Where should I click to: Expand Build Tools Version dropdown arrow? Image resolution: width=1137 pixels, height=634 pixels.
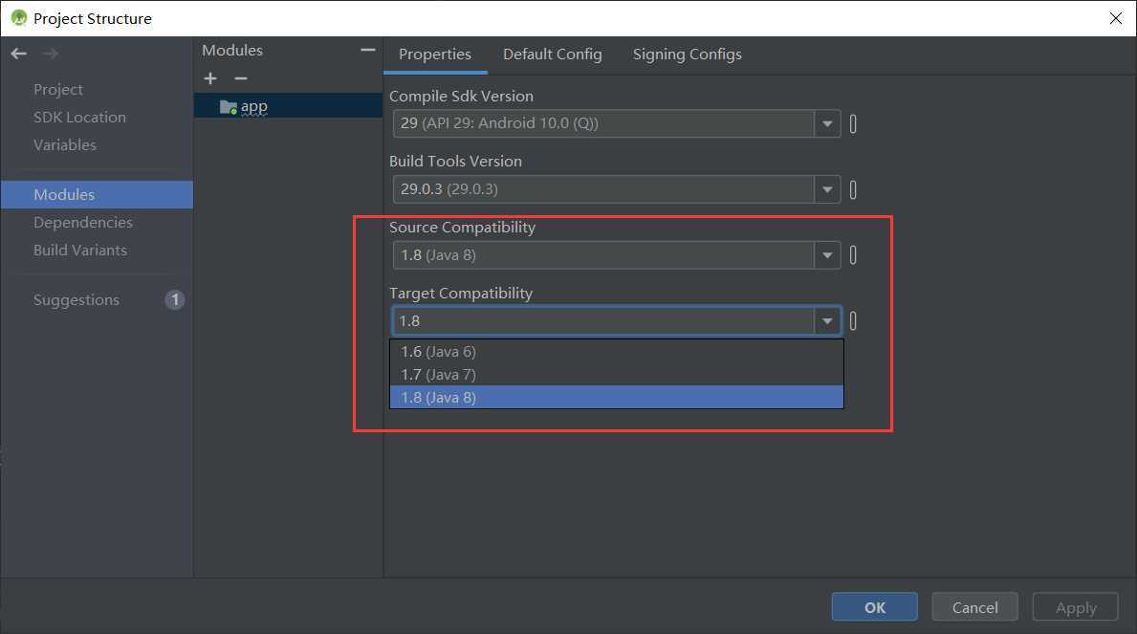(x=826, y=190)
